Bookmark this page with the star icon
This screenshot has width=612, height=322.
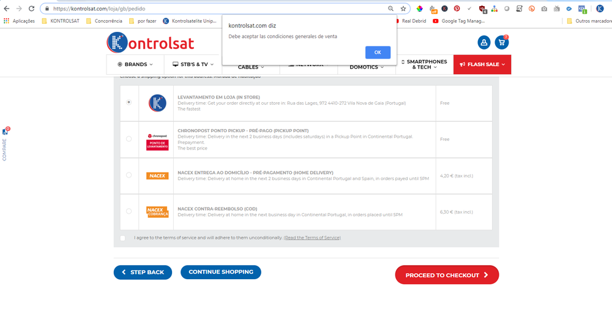pyautogui.click(x=403, y=9)
